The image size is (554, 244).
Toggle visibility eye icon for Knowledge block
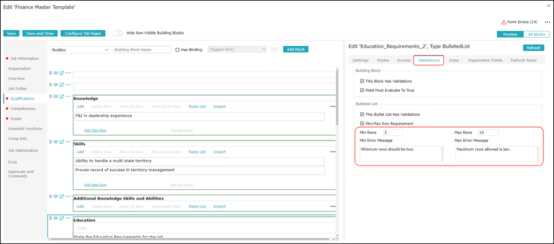(55, 96)
